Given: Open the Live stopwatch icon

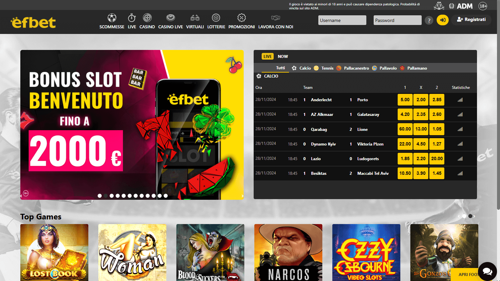Looking at the screenshot, I should point(132,18).
